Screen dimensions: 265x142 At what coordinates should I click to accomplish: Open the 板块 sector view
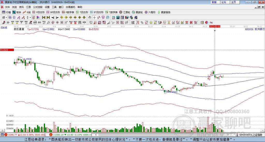pyautogui.click(x=17, y=12)
